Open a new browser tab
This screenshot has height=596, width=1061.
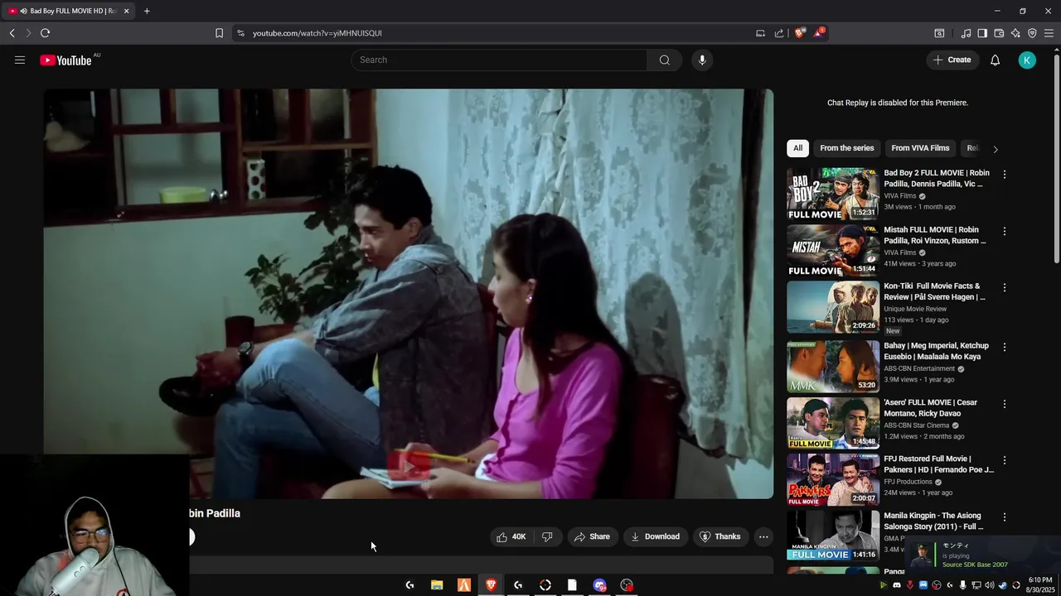pos(147,11)
